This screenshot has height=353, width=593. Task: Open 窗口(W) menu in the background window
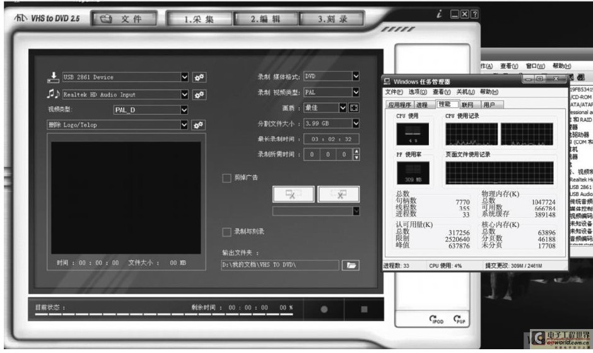pos(535,66)
